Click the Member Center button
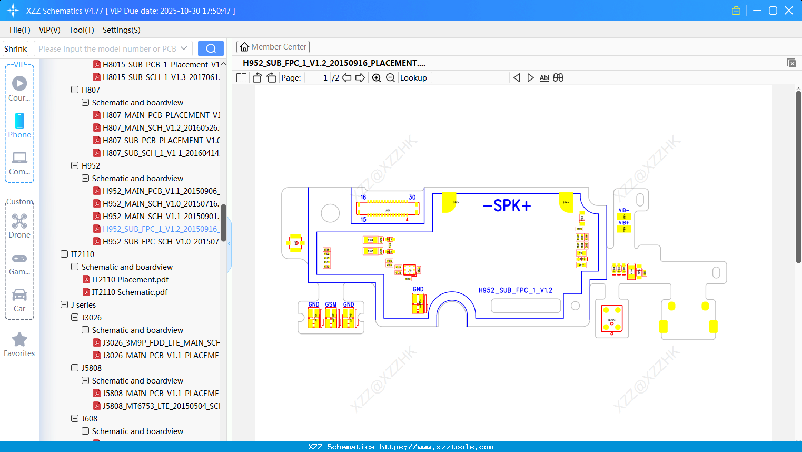 (273, 46)
